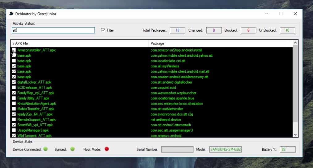Image resolution: width=313 pixels, height=168 pixels.
Task: Sort by the Package column header
Action: coord(218,44)
